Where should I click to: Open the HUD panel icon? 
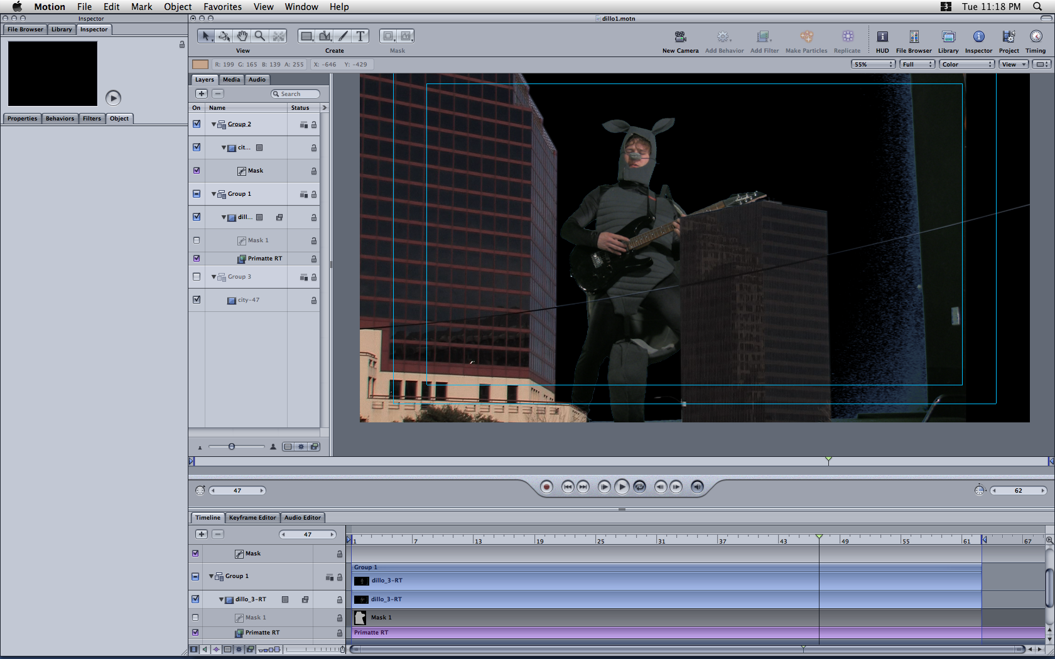click(x=882, y=37)
